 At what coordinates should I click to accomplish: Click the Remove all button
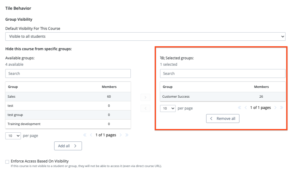223,119
